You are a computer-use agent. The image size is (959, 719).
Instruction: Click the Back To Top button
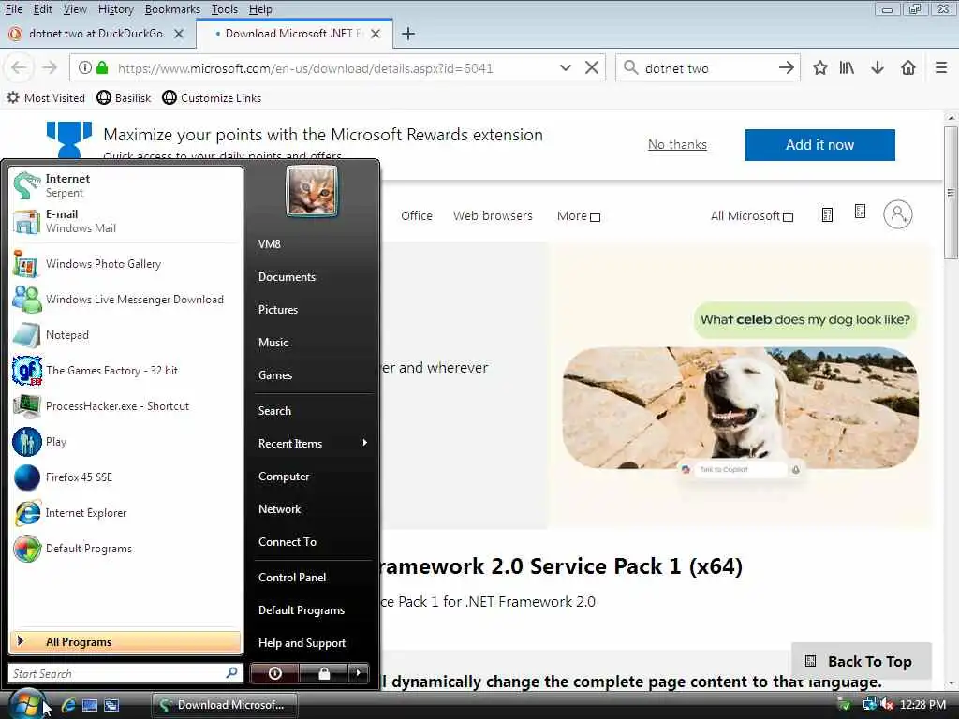[x=861, y=661]
